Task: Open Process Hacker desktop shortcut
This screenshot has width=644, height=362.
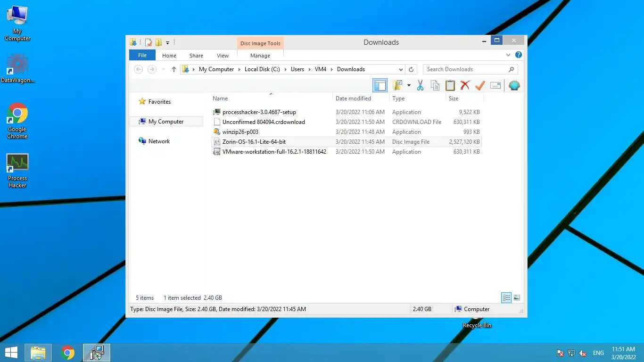Action: pyautogui.click(x=17, y=171)
